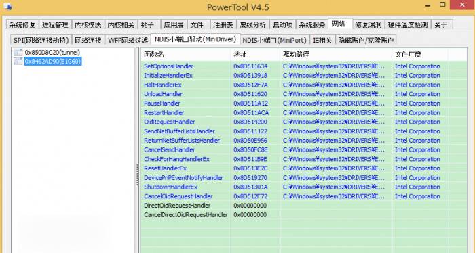Select the DirectOidRequestHandler row
The height and width of the screenshot is (253, 475).
(x=304, y=206)
